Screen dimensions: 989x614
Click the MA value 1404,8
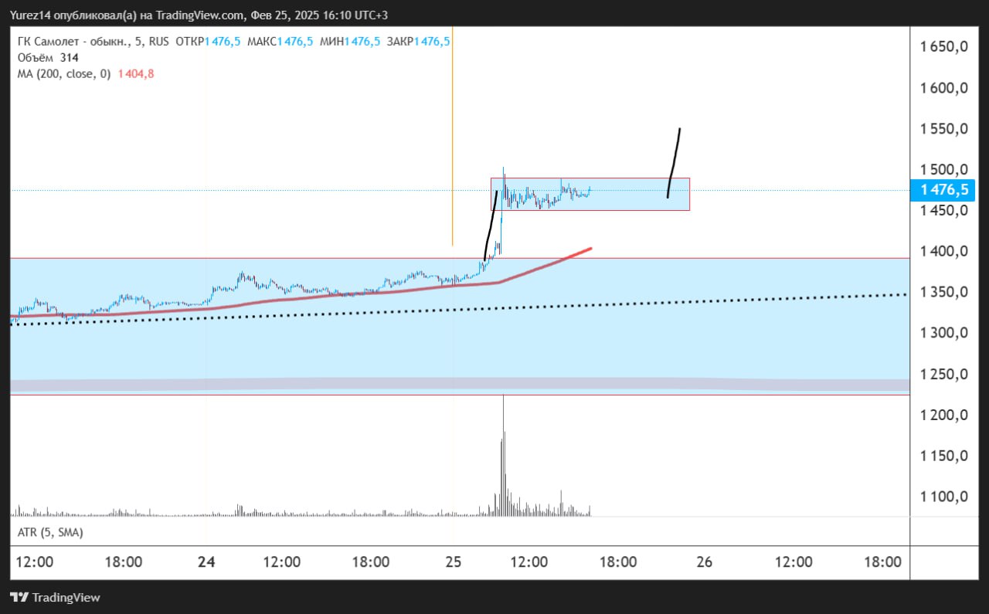point(136,73)
